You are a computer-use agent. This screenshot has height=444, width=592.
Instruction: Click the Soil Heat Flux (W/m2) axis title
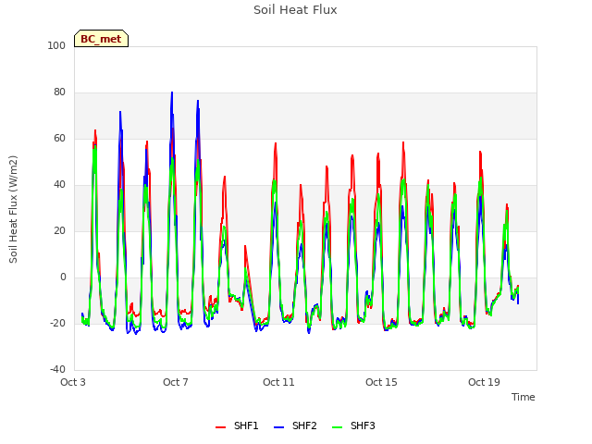tap(13, 209)
